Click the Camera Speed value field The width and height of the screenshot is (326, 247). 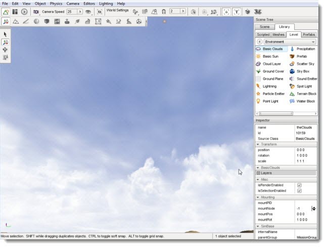(72, 12)
